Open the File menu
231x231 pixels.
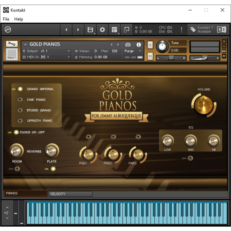[x=6, y=19]
